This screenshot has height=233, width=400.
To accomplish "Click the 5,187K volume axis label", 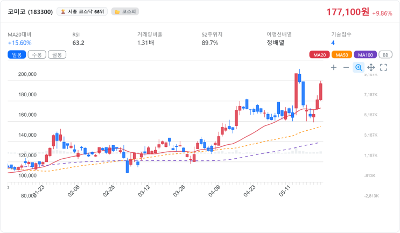I will pos(371,115).
